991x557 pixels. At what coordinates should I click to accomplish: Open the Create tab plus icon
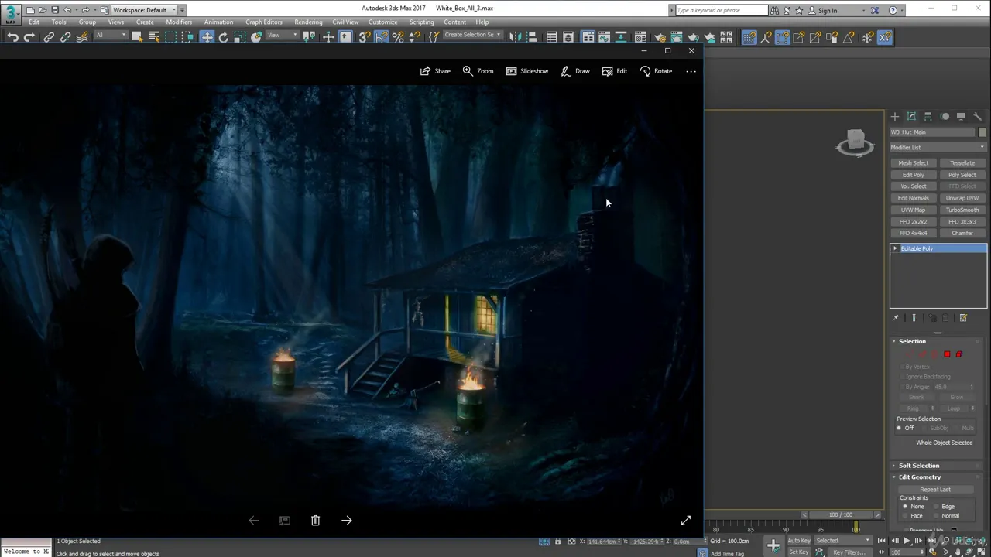click(895, 117)
